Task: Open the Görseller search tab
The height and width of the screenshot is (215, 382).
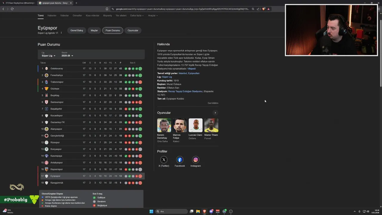Action: point(77,16)
